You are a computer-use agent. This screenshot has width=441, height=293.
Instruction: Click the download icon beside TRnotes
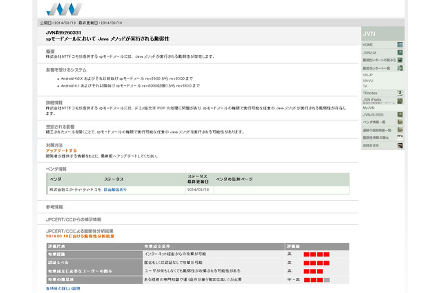click(400, 93)
